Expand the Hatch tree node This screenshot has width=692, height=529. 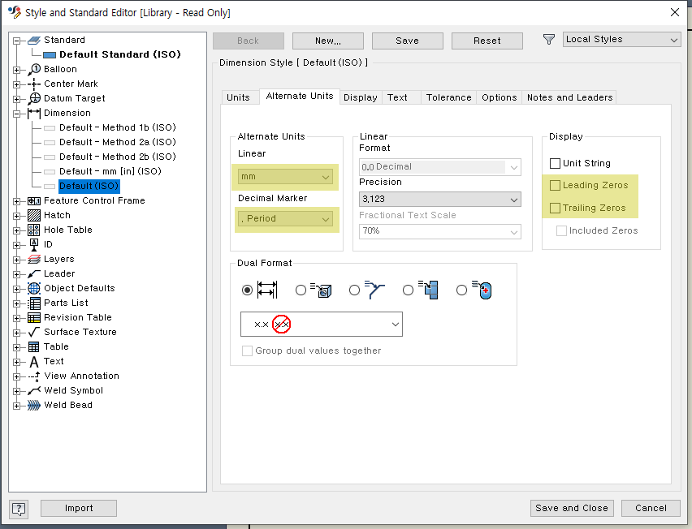17,216
